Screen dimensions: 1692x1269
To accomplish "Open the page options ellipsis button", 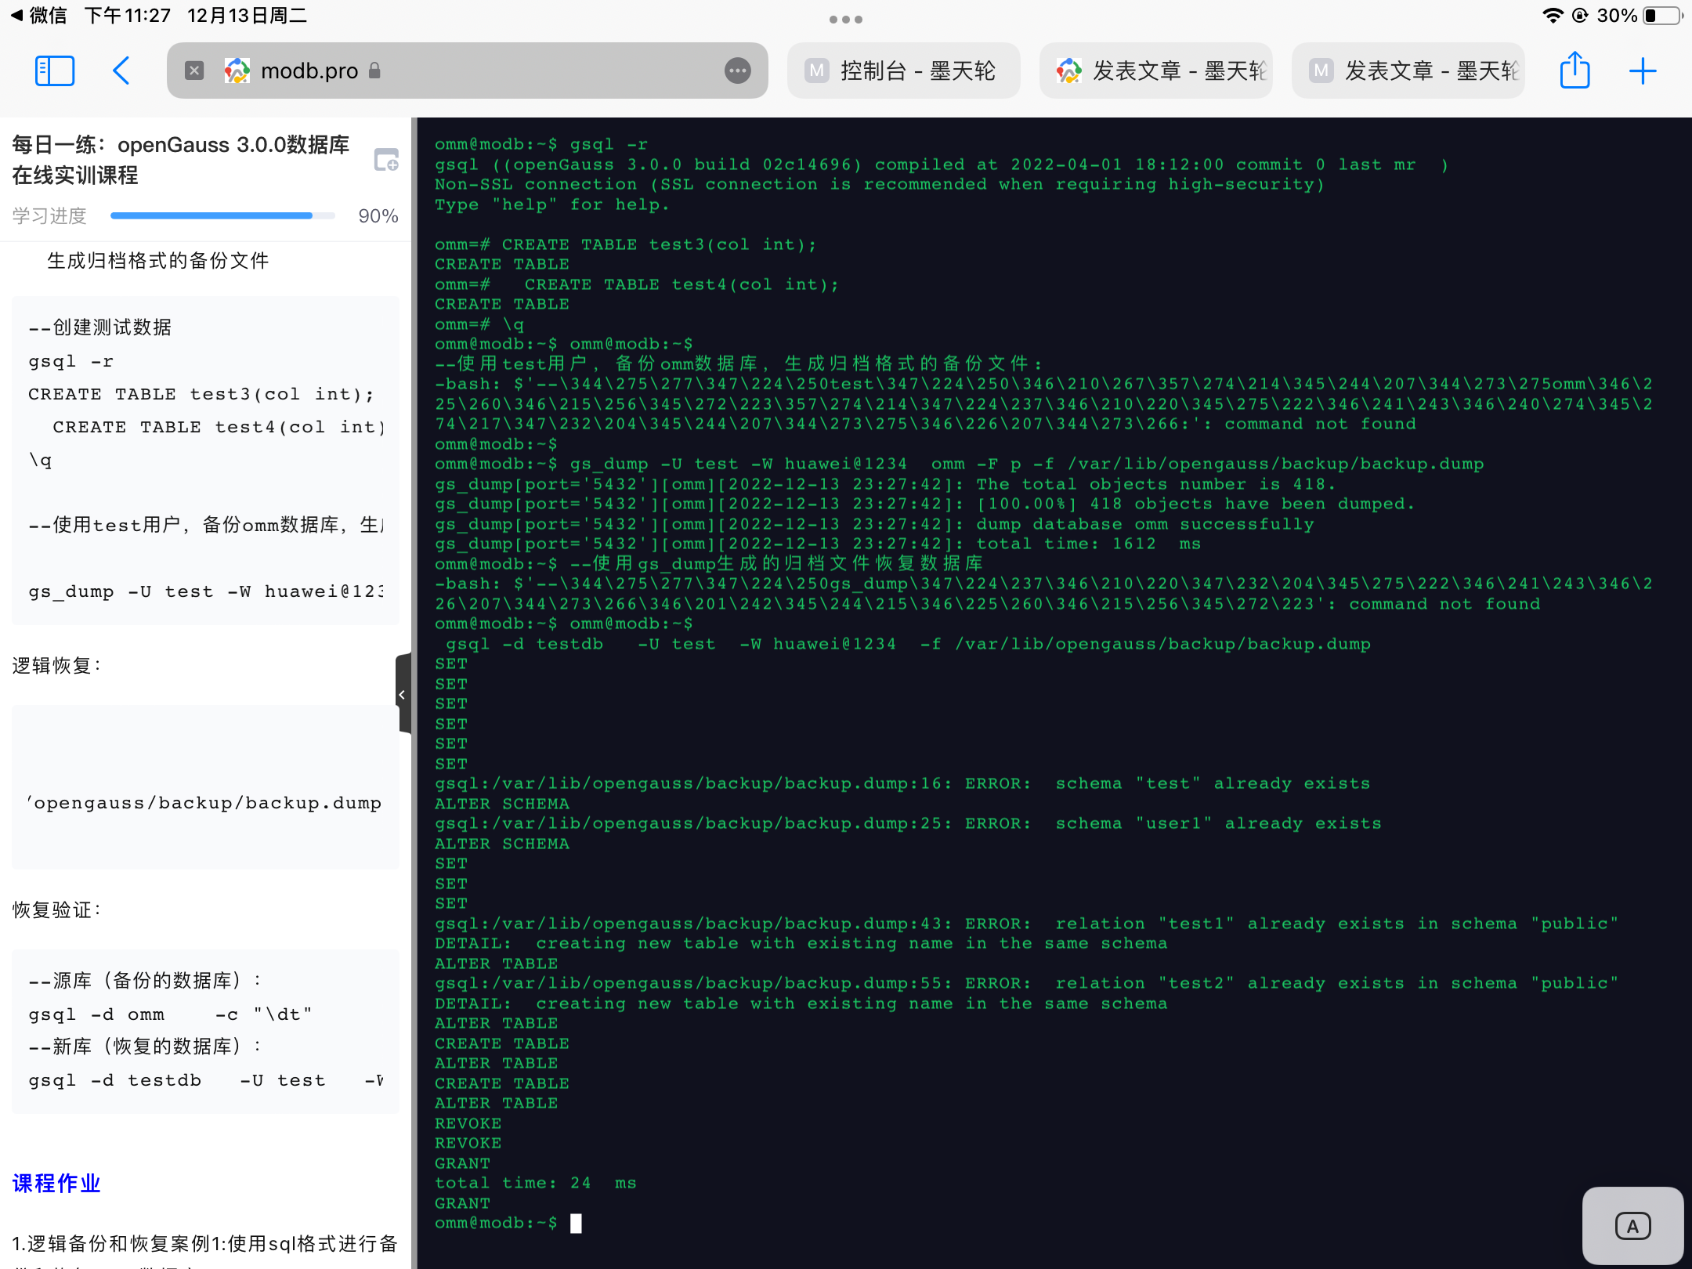I will pyautogui.click(x=737, y=71).
